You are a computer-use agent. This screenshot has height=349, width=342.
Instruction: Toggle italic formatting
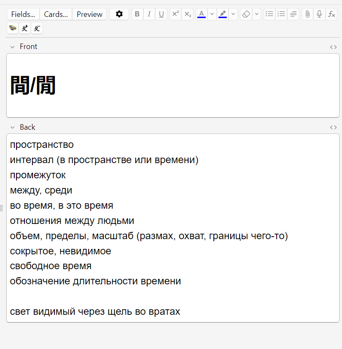[149, 14]
